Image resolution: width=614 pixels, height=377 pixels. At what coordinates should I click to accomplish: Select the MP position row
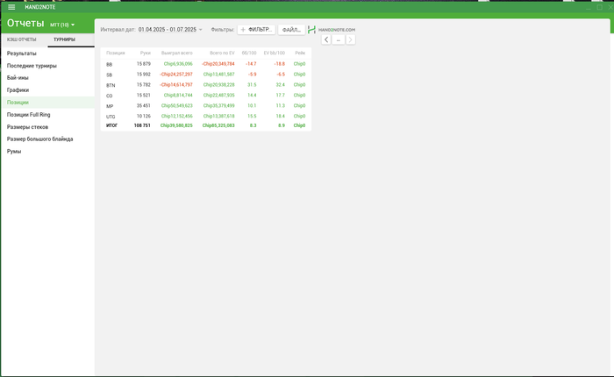click(x=205, y=106)
